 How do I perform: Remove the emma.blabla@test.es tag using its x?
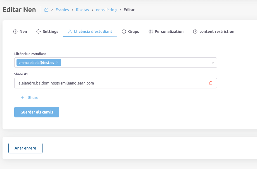(x=57, y=63)
